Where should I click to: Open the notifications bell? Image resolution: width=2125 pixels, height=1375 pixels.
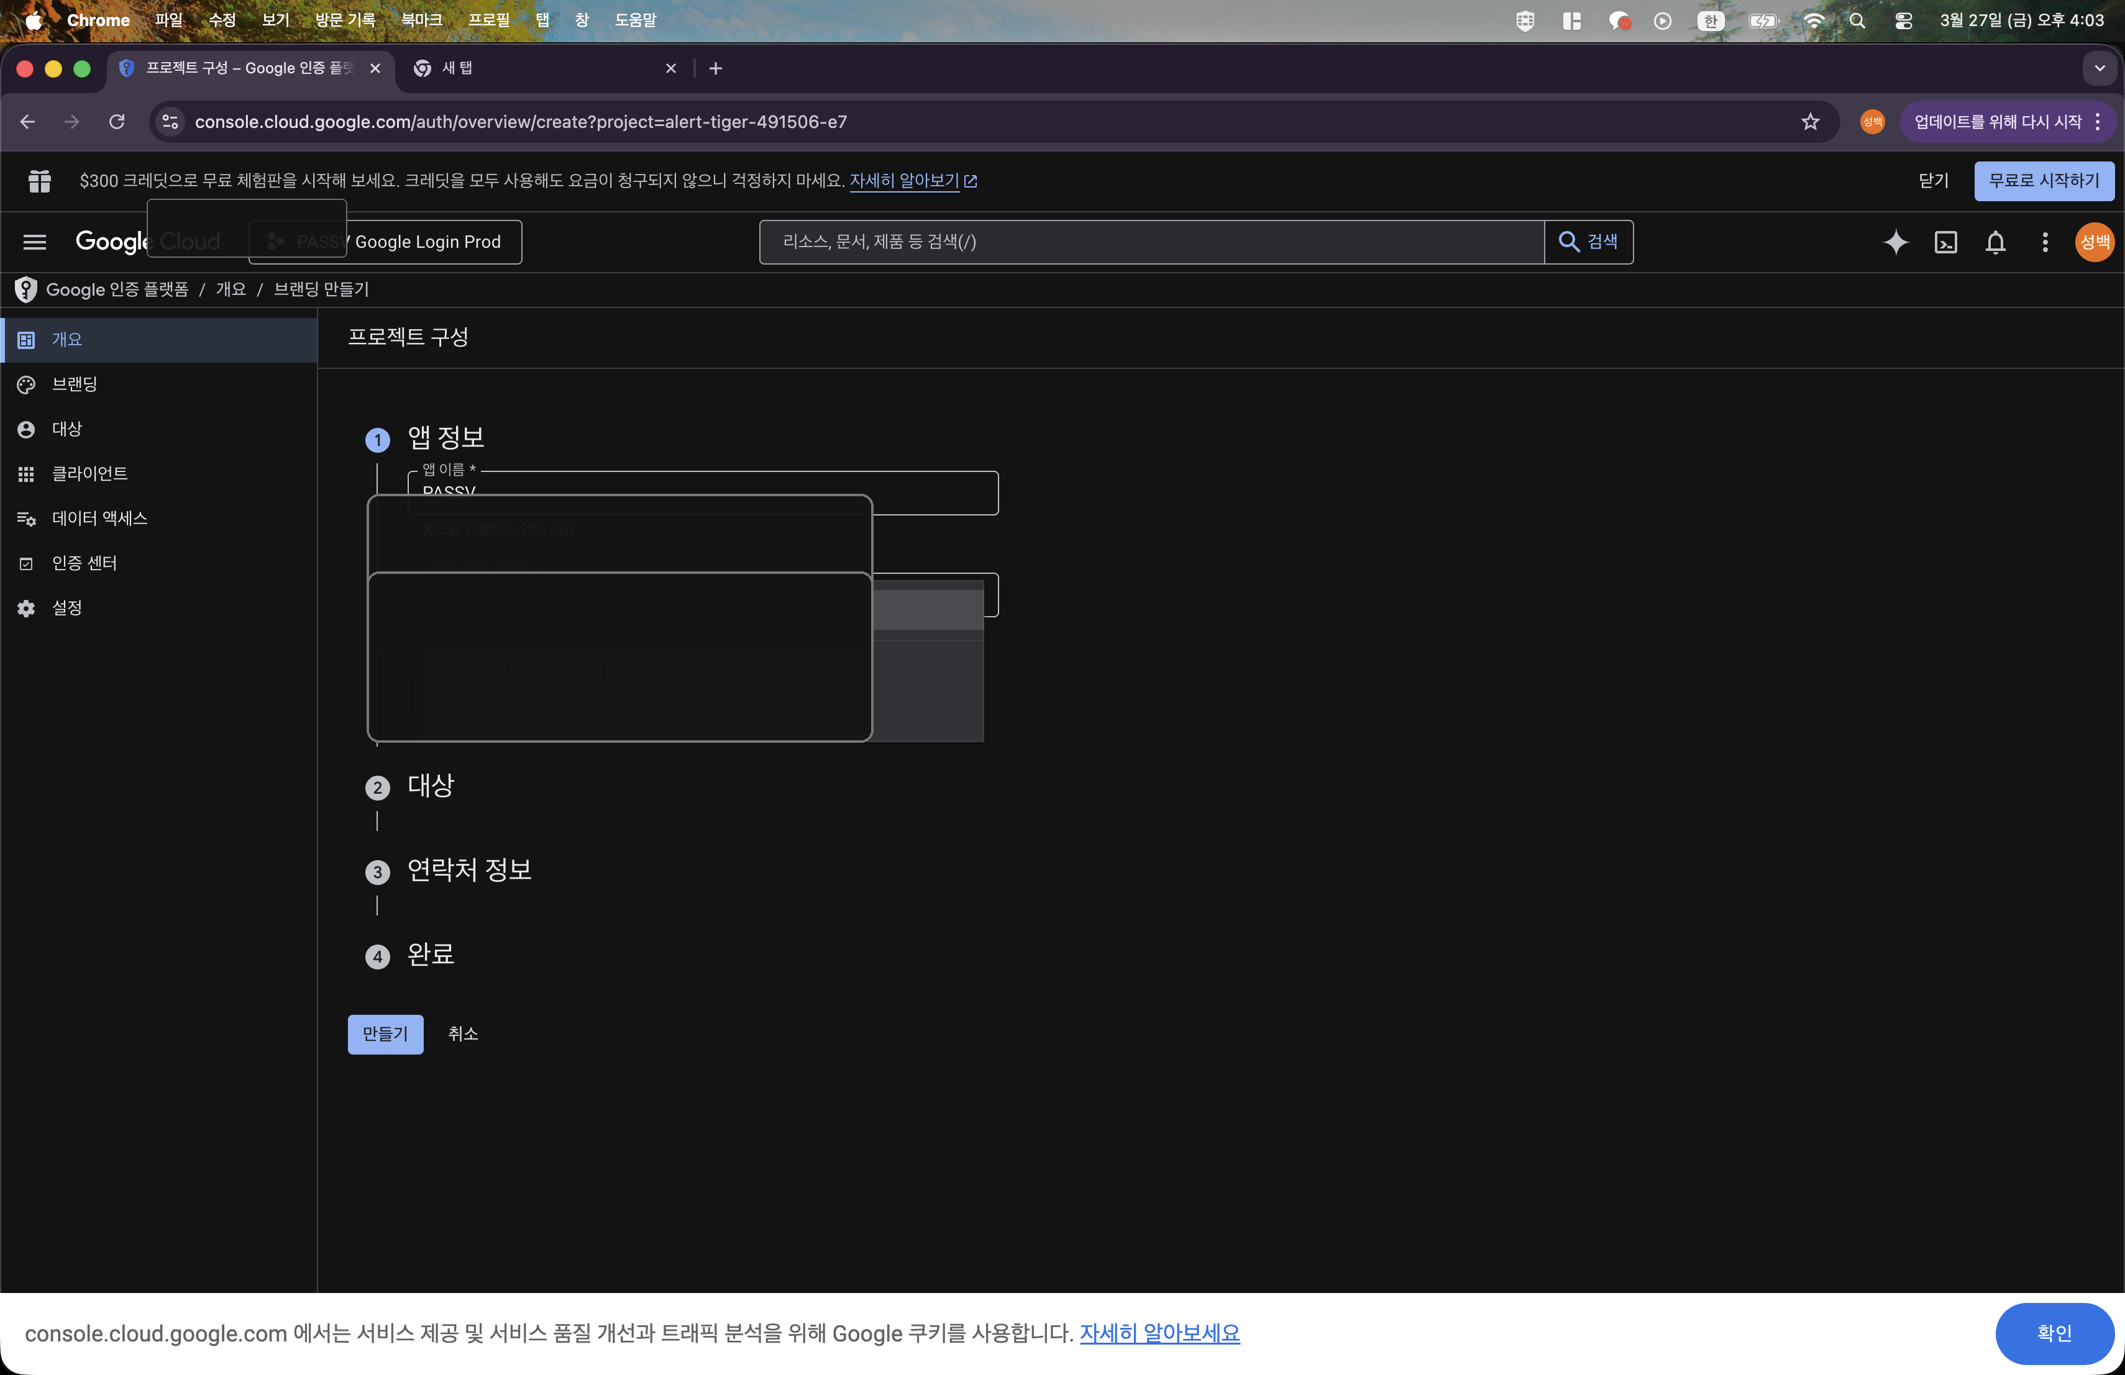point(1995,242)
